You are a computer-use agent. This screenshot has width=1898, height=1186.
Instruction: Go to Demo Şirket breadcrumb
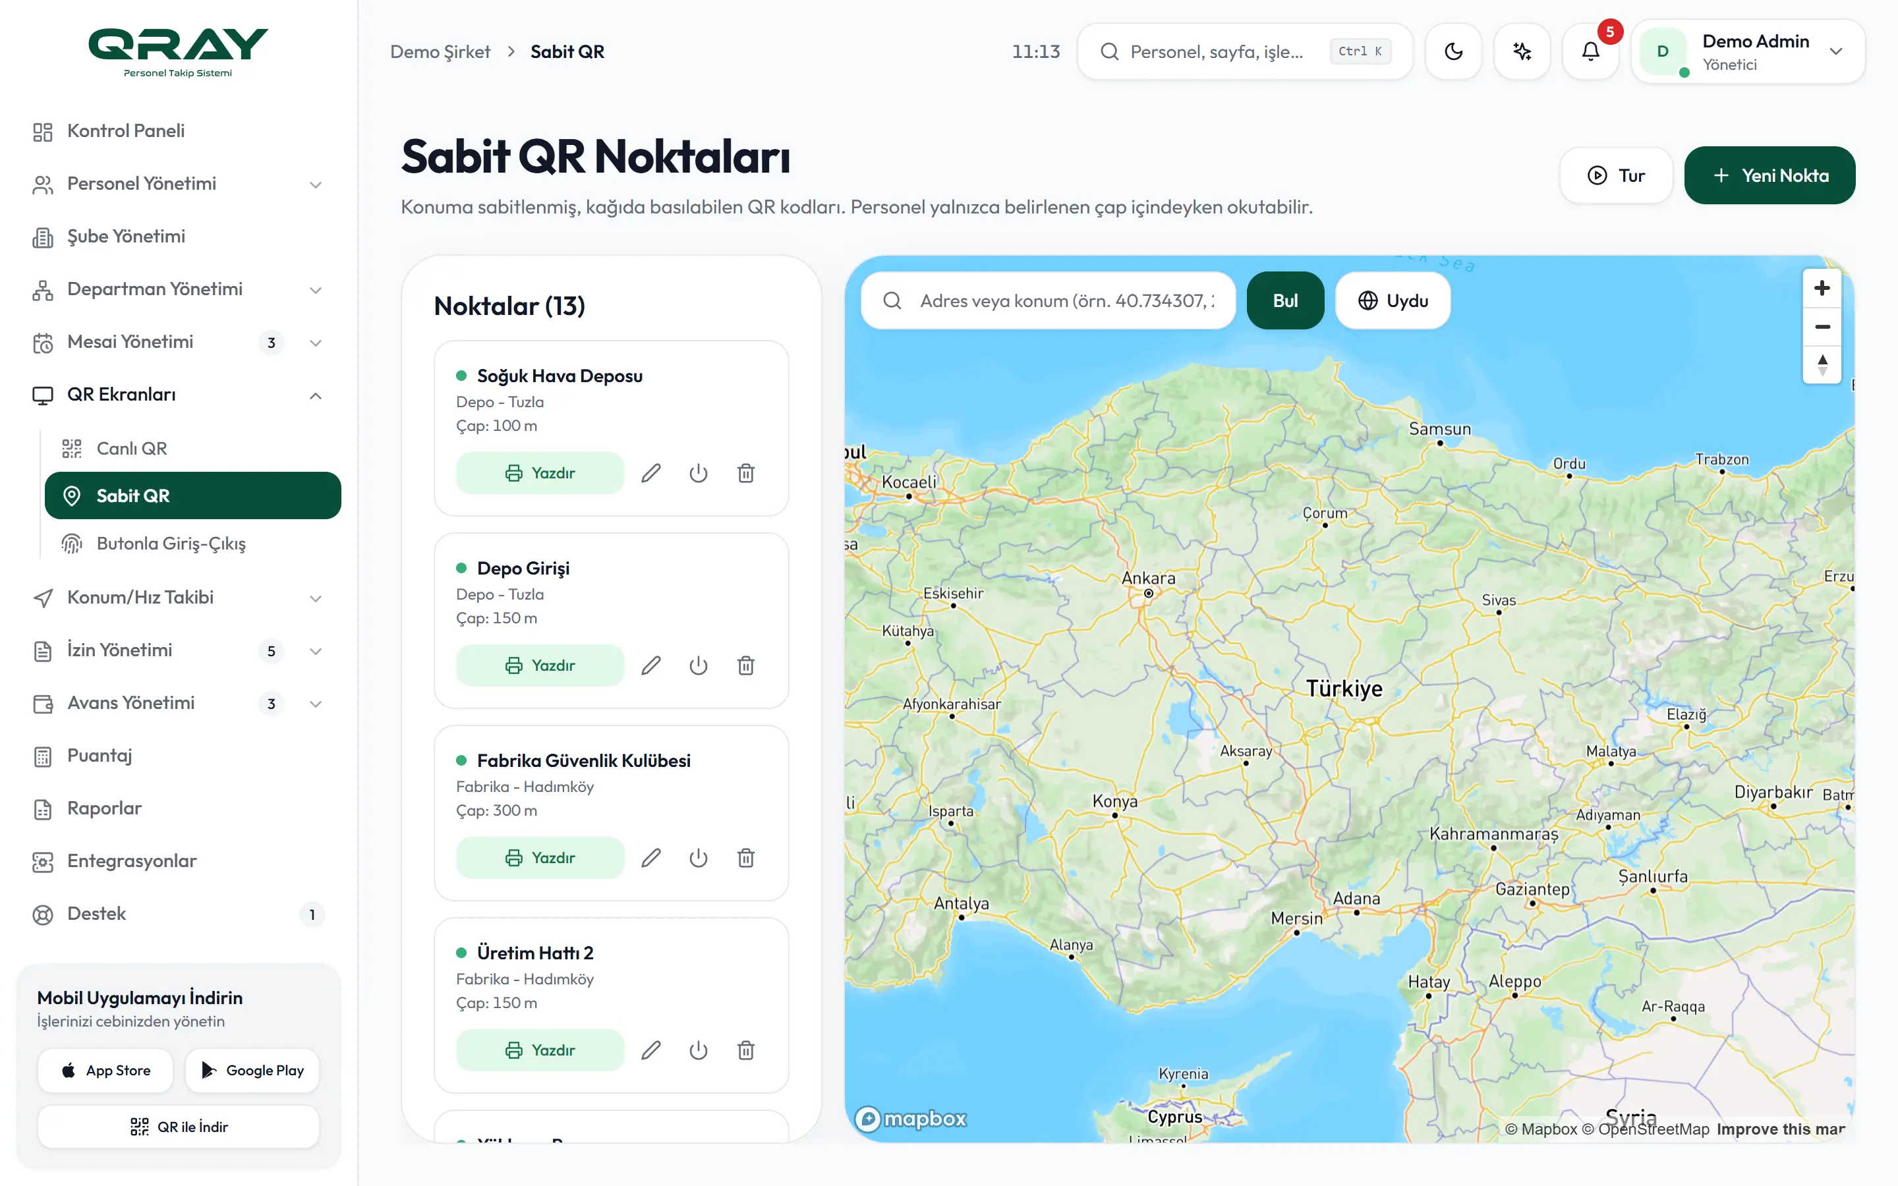click(x=440, y=52)
